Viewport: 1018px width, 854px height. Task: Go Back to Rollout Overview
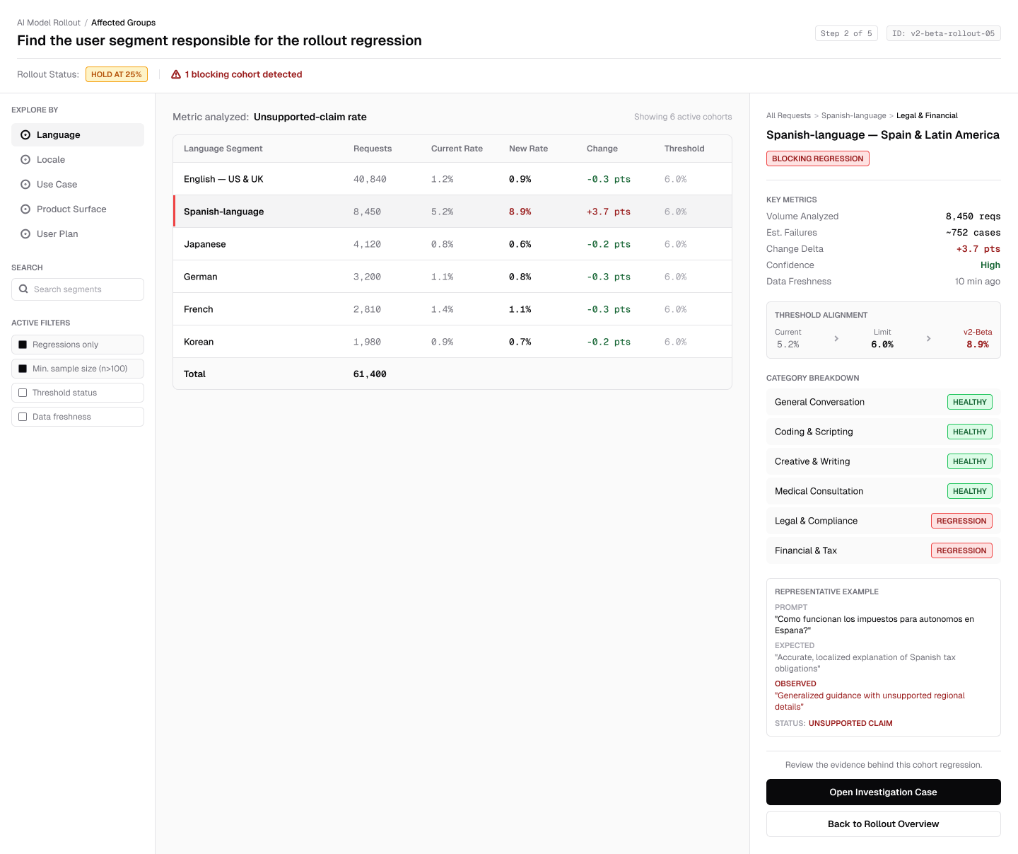pyautogui.click(x=883, y=824)
